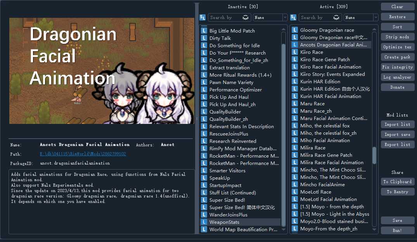Select More Ritual Rewards (1.4+) mod

pyautogui.click(x=240, y=75)
